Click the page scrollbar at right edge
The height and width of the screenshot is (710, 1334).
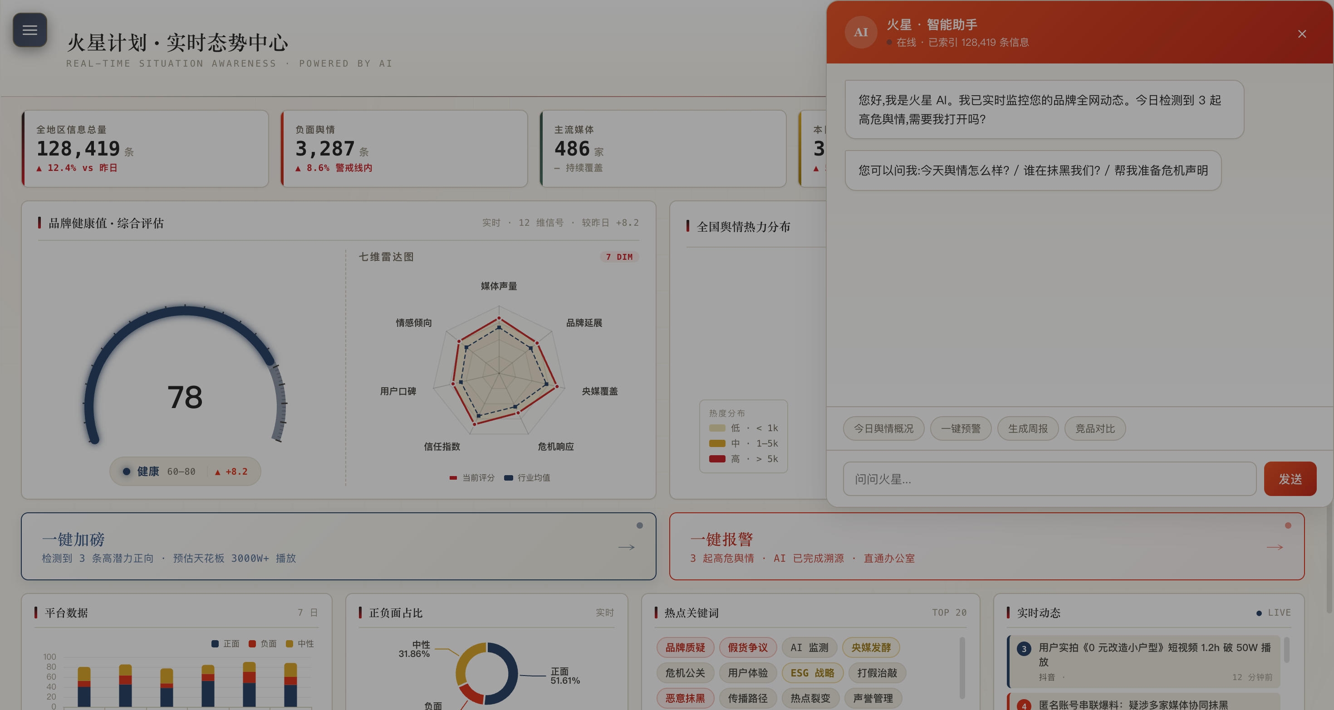[x=1330, y=559]
